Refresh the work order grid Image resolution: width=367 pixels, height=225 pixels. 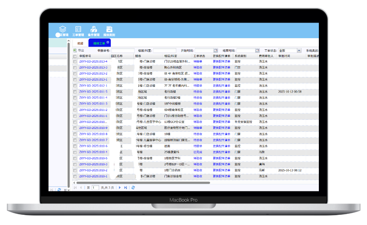click(x=133, y=188)
